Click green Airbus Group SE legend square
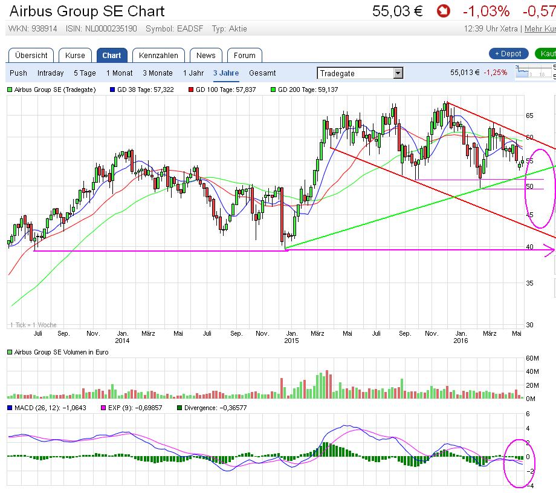 tap(10, 90)
